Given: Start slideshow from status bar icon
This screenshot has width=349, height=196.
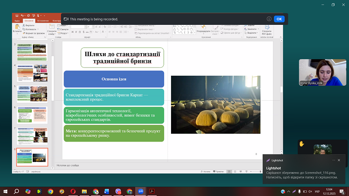Looking at the screenshot, I should point(246,172).
